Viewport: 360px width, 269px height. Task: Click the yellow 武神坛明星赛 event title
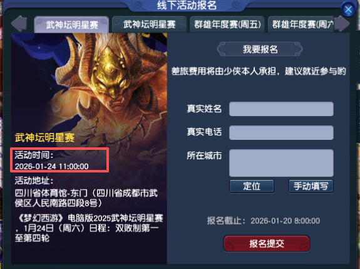click(x=44, y=138)
